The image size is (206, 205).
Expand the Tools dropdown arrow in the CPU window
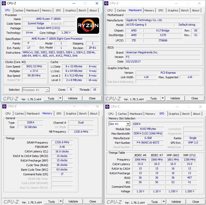[60, 98]
